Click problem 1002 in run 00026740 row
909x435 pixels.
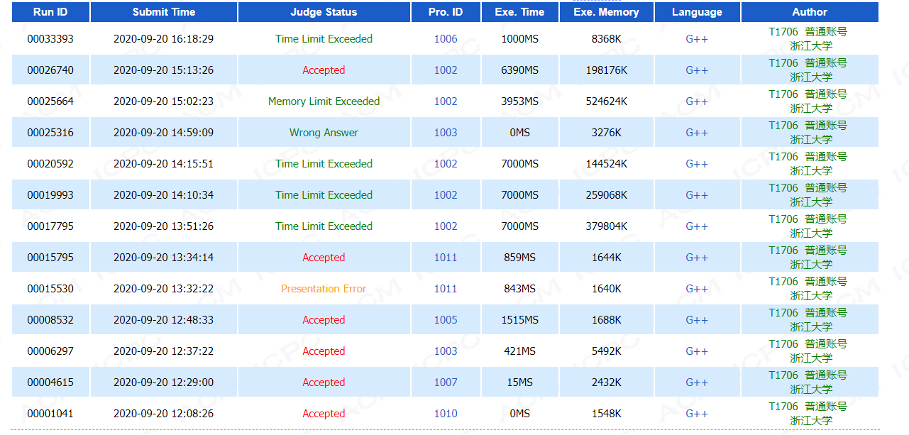tap(446, 70)
